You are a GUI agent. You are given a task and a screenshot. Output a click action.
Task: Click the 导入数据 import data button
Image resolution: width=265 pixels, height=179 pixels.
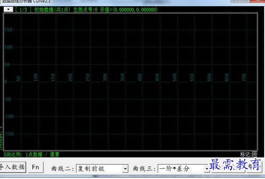[13, 167]
